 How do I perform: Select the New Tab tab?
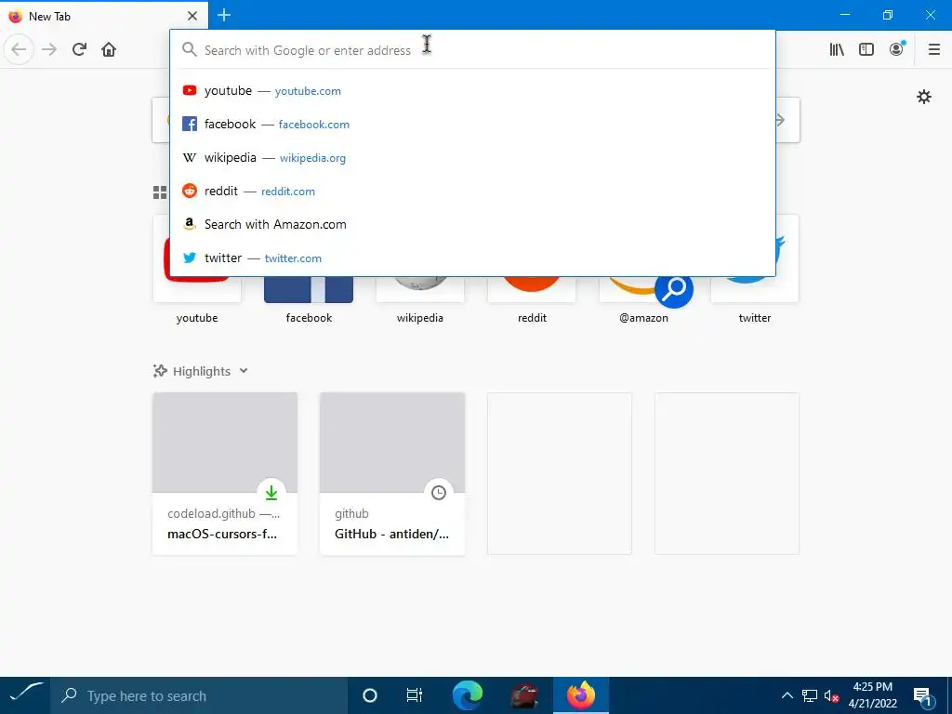tap(104, 16)
